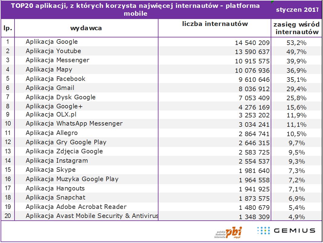Click the value 2 583 725
This screenshot has height=243, width=323.
[x=254, y=152]
